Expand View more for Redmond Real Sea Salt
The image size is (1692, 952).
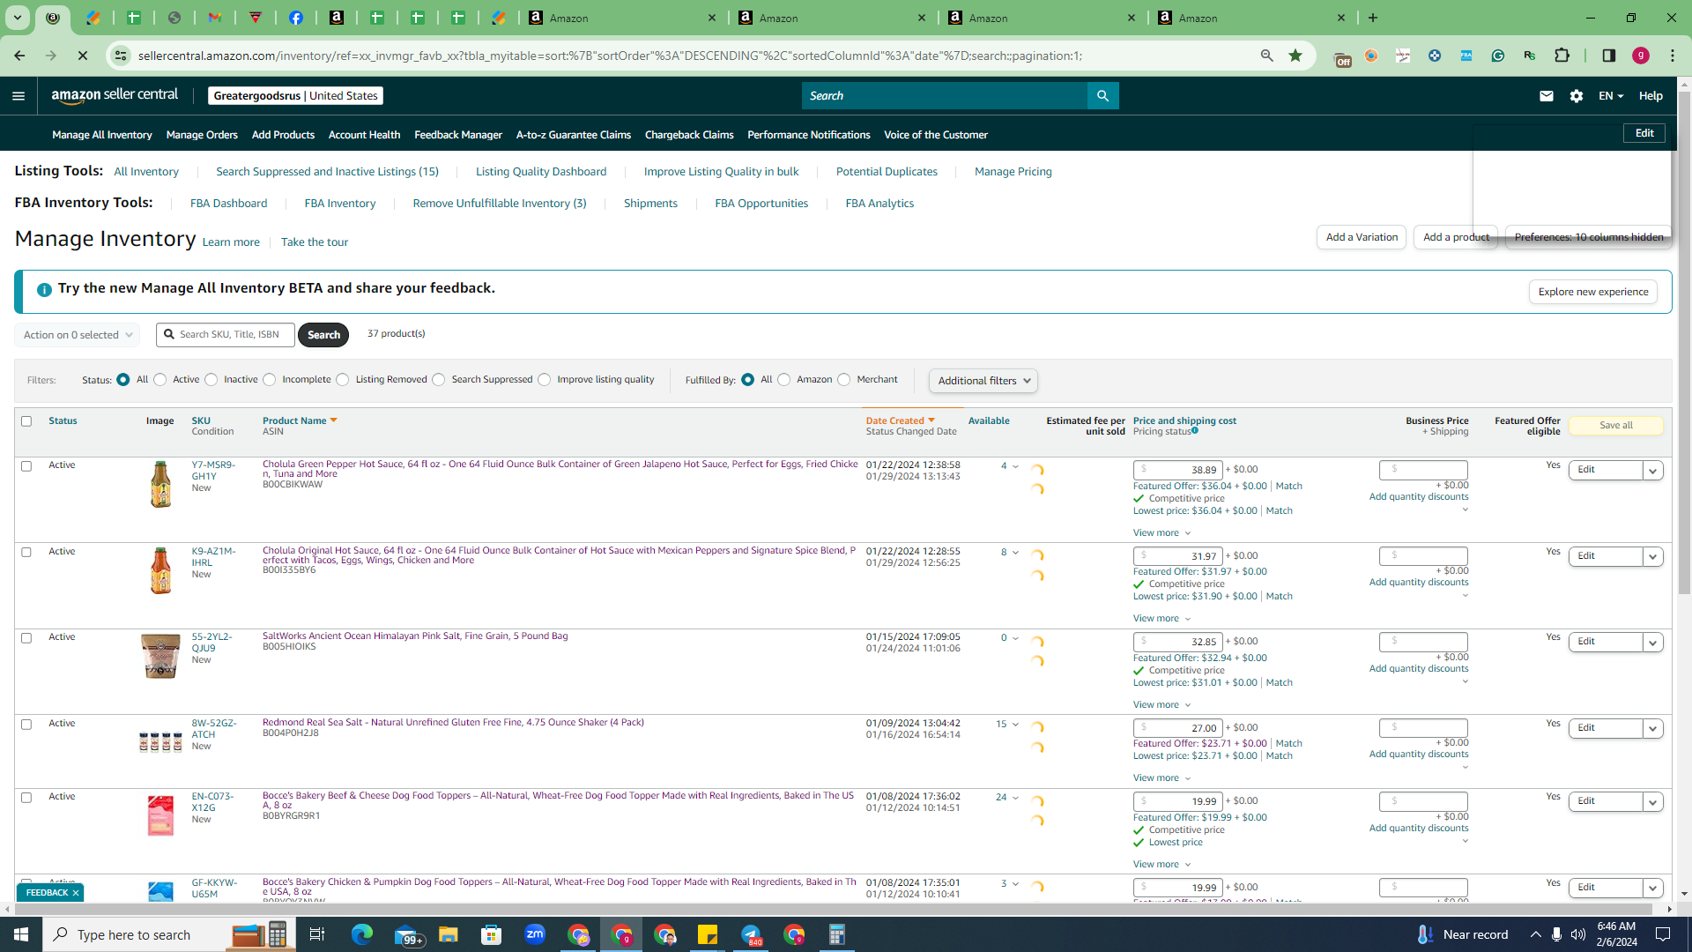click(x=1161, y=778)
